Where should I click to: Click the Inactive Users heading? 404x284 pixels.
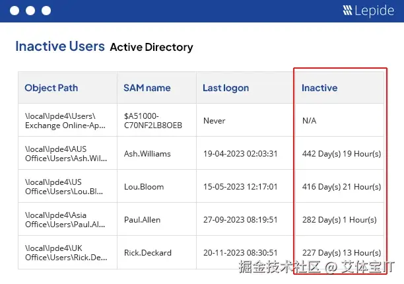tap(60, 46)
